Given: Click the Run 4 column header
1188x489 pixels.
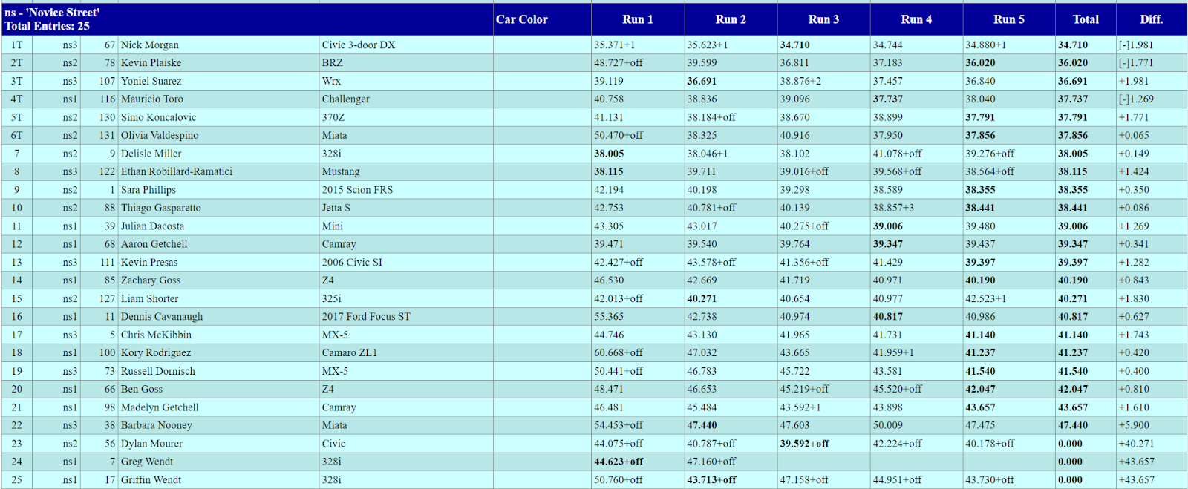Looking at the screenshot, I should pyautogui.click(x=916, y=20).
